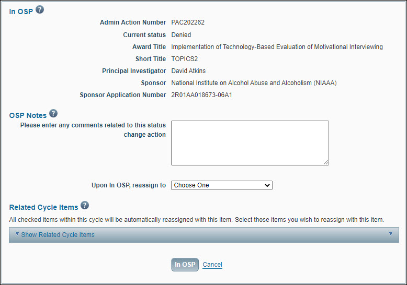Click the Sponsor Application Number label

pos(123,95)
